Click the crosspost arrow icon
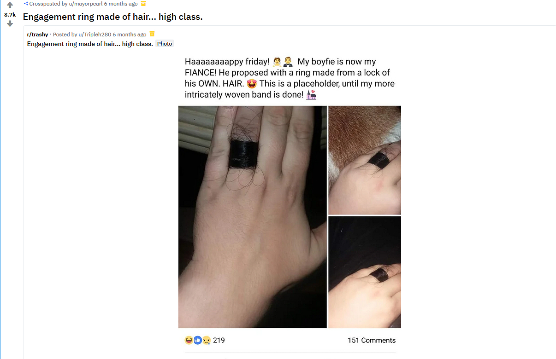 pos(26,4)
